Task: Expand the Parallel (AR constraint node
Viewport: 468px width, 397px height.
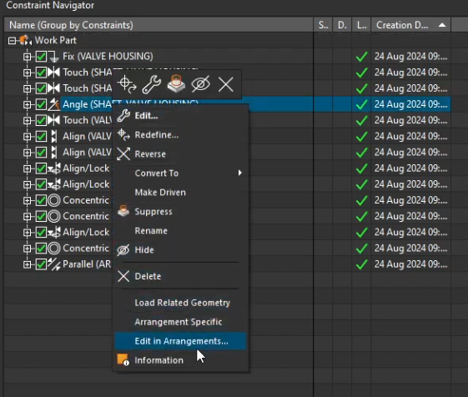Action: (28, 264)
